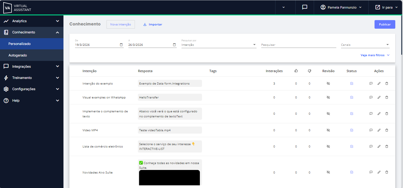Delete the Lista de comércio eletrônico row
The width and height of the screenshot is (403, 188).
click(x=387, y=146)
